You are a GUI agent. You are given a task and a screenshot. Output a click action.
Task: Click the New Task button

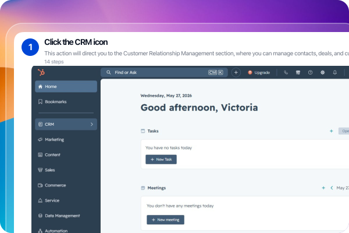161,160
